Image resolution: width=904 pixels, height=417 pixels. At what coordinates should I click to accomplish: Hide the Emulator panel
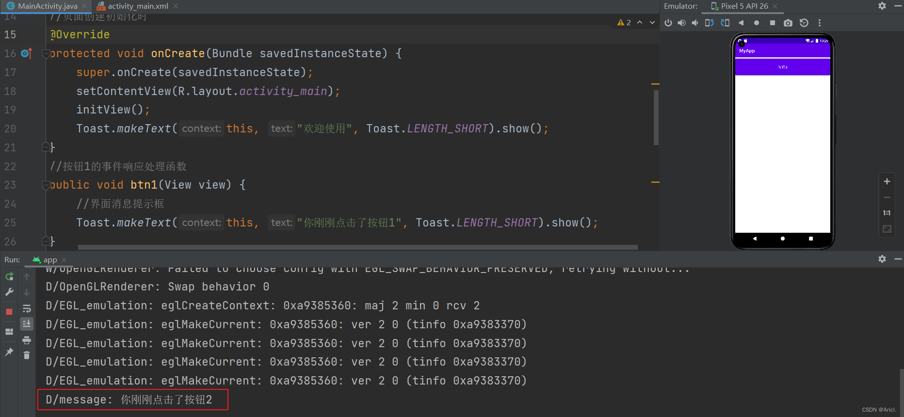click(898, 6)
